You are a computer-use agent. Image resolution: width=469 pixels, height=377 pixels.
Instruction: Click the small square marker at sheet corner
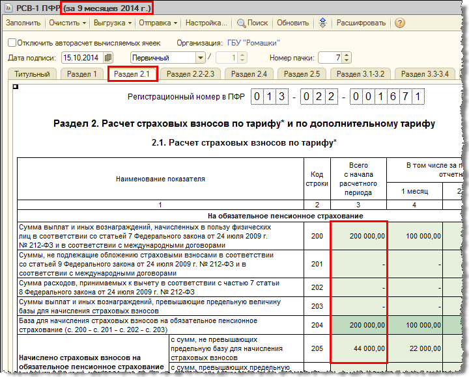point(16,87)
